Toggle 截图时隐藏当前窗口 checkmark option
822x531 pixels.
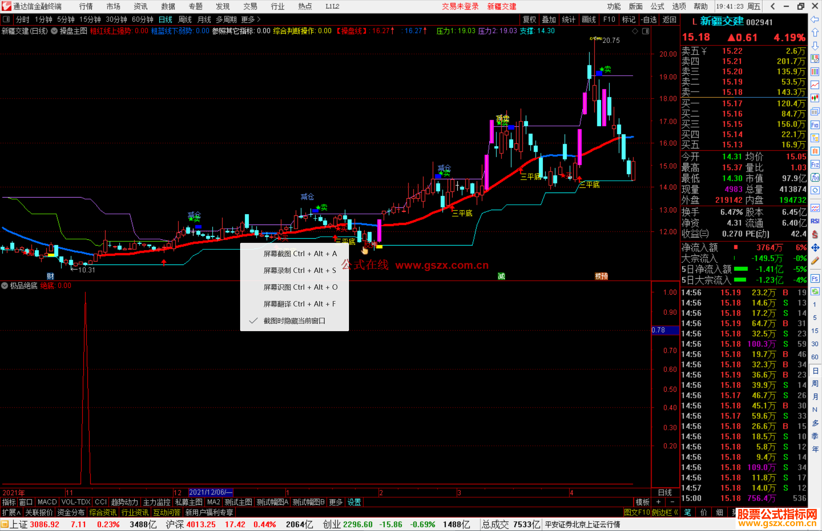pyautogui.click(x=294, y=321)
